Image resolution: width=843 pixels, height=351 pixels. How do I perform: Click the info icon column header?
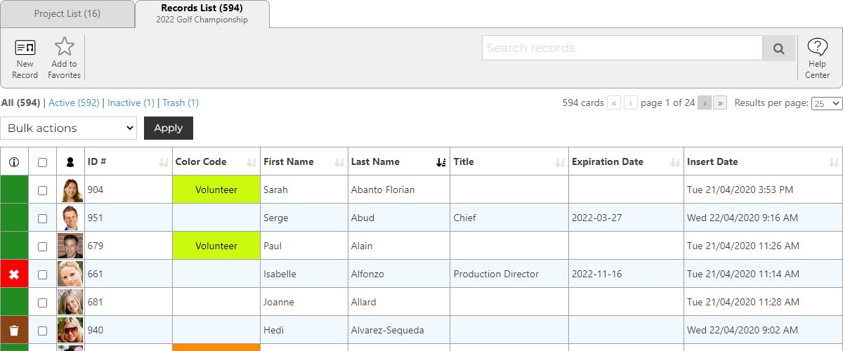14,162
